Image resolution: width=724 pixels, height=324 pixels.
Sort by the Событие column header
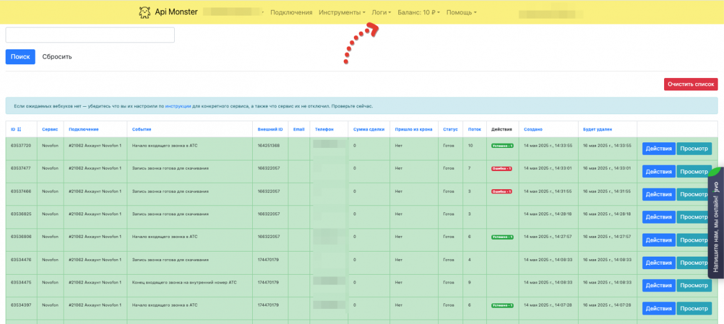(142, 129)
